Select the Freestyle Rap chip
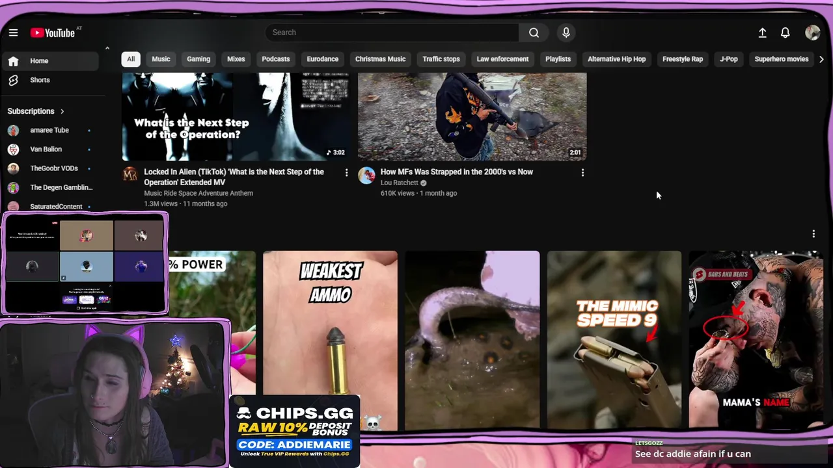833x468 pixels. [683, 59]
